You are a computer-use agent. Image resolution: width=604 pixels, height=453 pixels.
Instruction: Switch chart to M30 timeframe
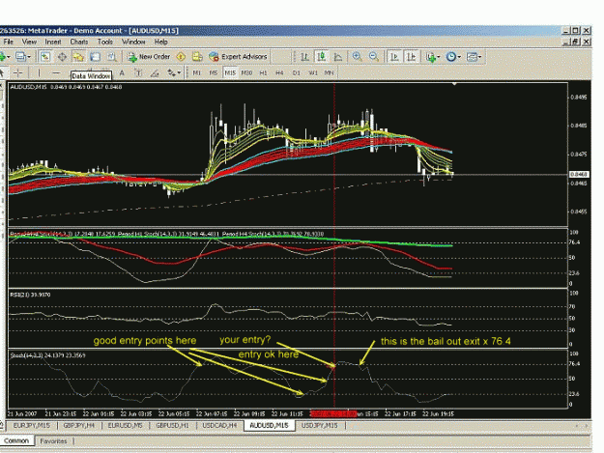coord(246,72)
